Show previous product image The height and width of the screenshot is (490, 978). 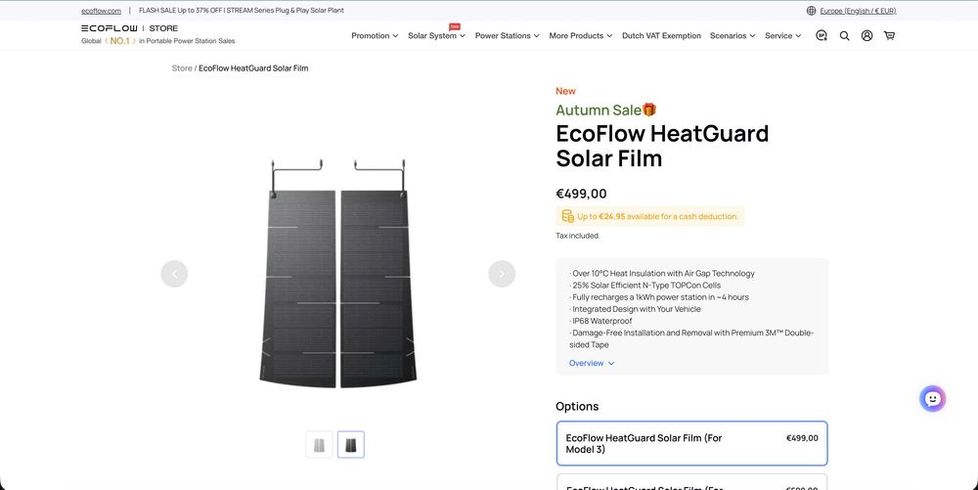[x=174, y=274]
